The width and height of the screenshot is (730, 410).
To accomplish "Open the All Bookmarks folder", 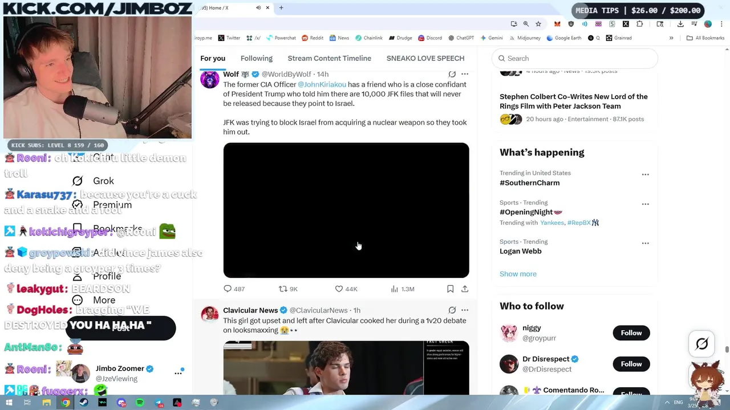I will click(705, 38).
